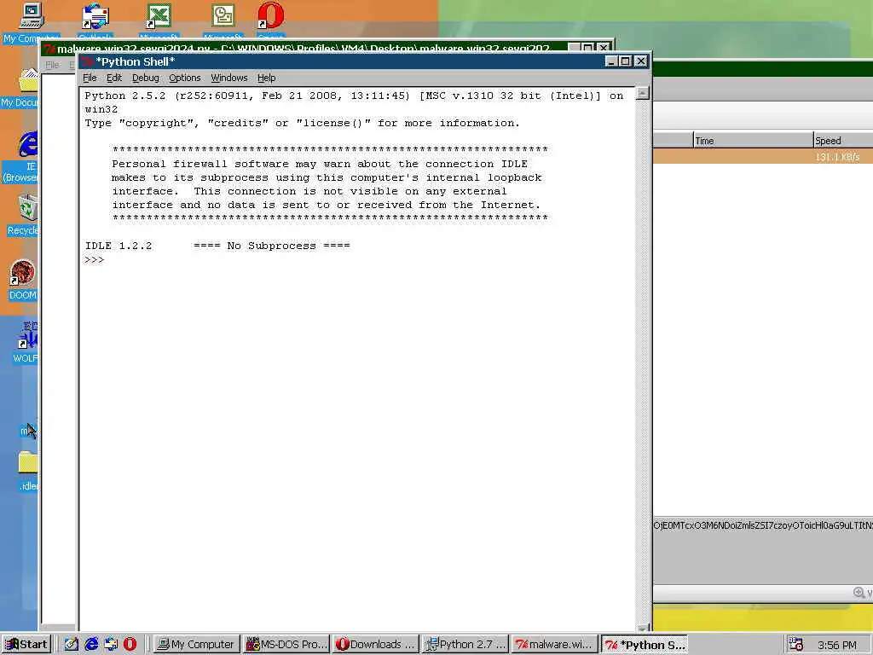Viewport: 873px width, 655px height.
Task: Select the WOLF desktop shortcut
Action: 26,342
